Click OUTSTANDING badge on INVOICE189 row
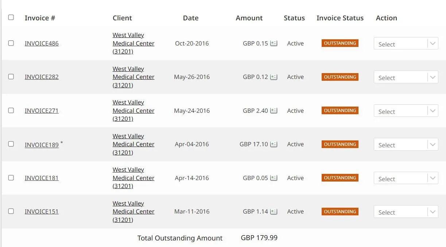Image resolution: width=446 pixels, height=247 pixels. point(340,144)
